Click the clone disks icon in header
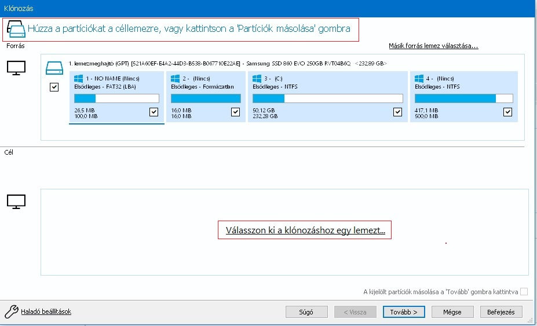This screenshot has height=326, width=537. (x=16, y=28)
